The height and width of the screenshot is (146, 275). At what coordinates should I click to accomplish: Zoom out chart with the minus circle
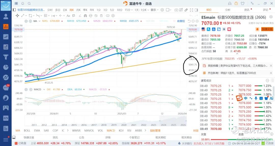tap(193, 21)
